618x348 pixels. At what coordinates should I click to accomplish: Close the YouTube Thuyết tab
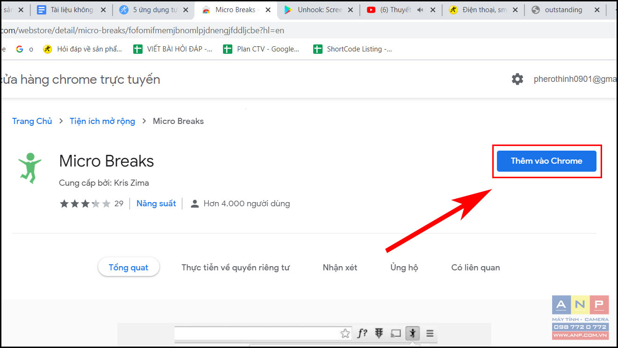click(433, 10)
